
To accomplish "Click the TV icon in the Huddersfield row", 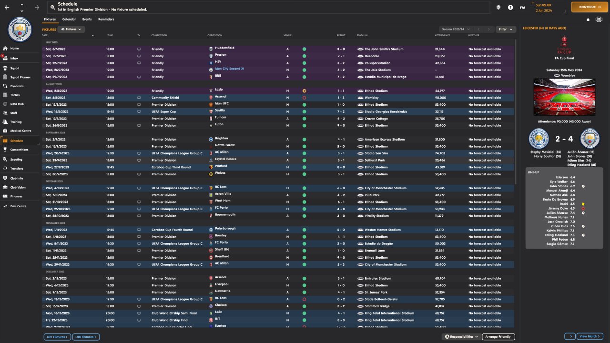I will pyautogui.click(x=139, y=49).
